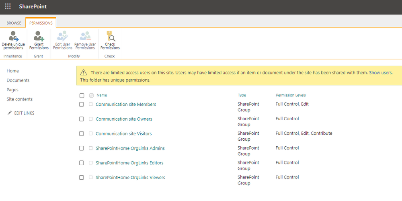Click the warning triangle icon in yellow banner
Viewport: 402px width, 201px height.
pos(84,72)
